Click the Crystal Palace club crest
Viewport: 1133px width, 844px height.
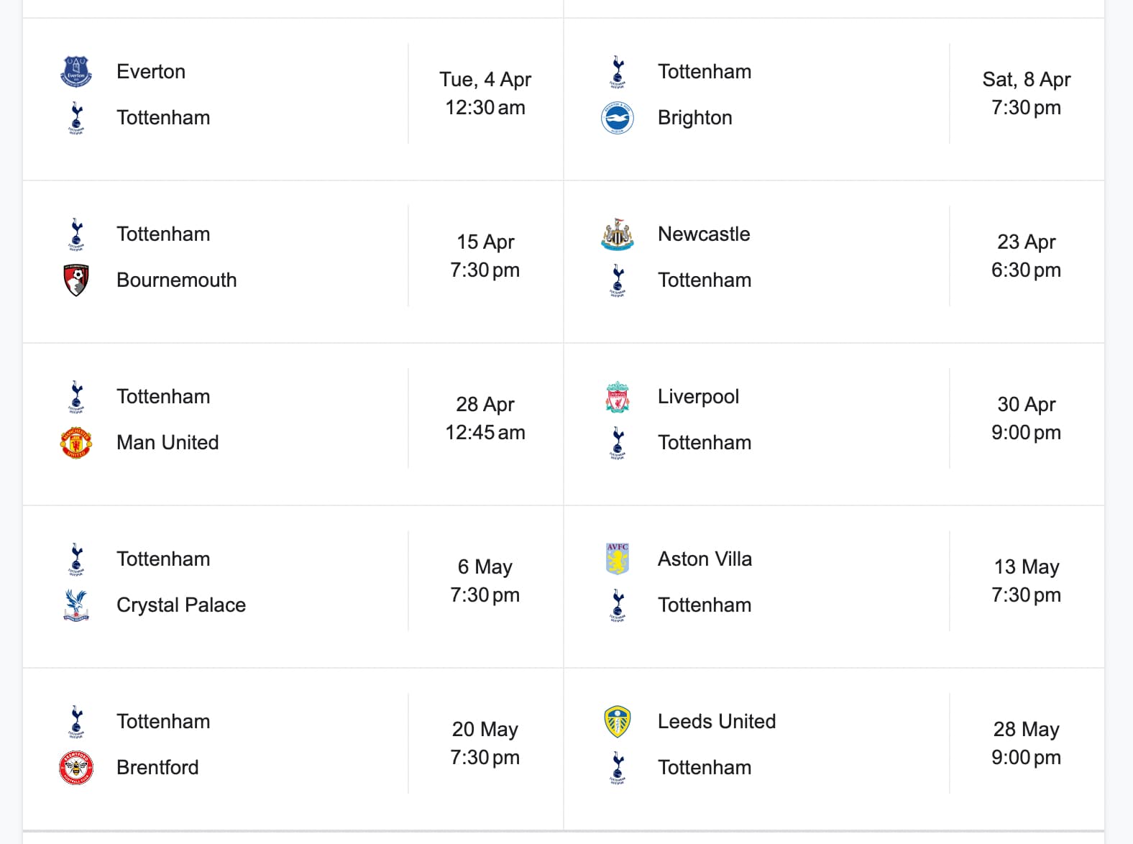tap(76, 605)
